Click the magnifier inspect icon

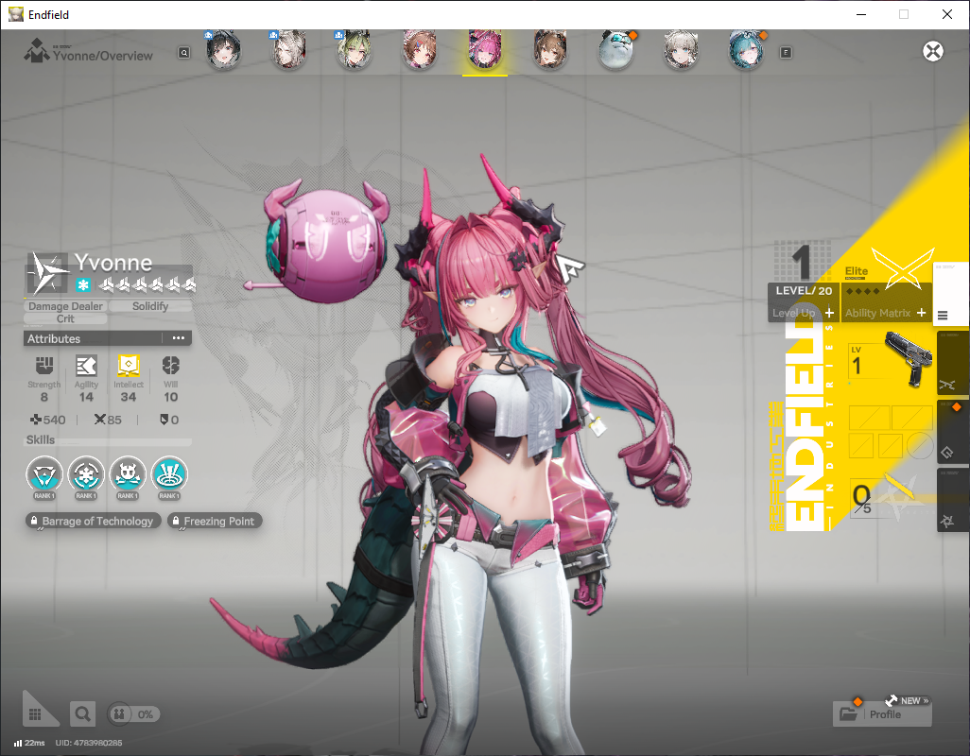(82, 714)
